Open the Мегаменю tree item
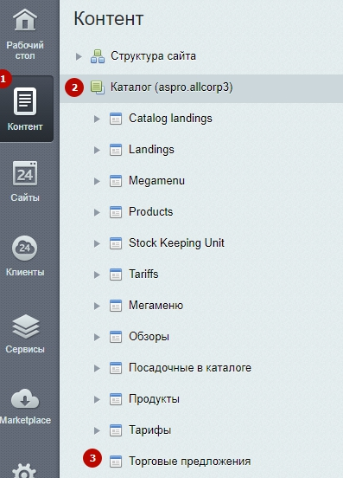The height and width of the screenshot is (478, 343). 156,305
